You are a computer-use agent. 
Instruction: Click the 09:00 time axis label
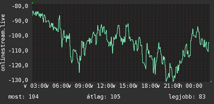tap(83, 86)
